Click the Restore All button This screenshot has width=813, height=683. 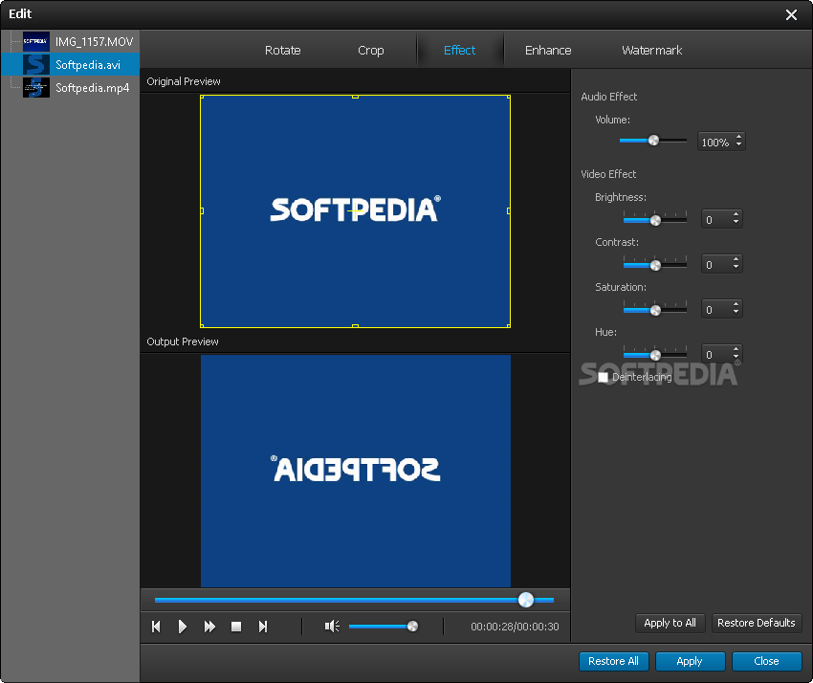tap(613, 661)
